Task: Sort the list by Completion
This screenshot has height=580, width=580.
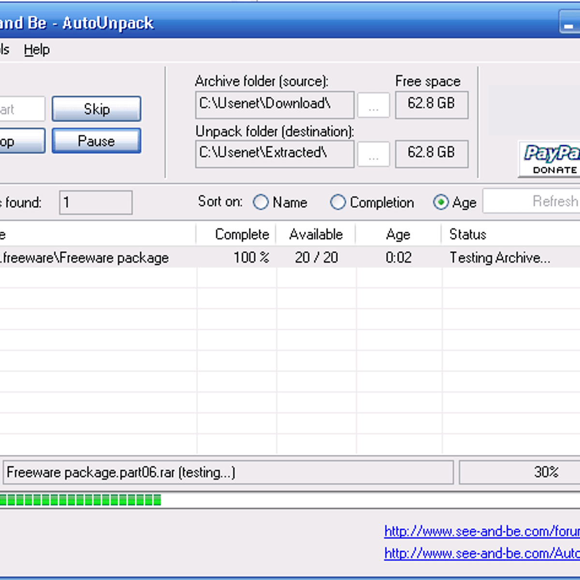Action: pyautogui.click(x=337, y=202)
